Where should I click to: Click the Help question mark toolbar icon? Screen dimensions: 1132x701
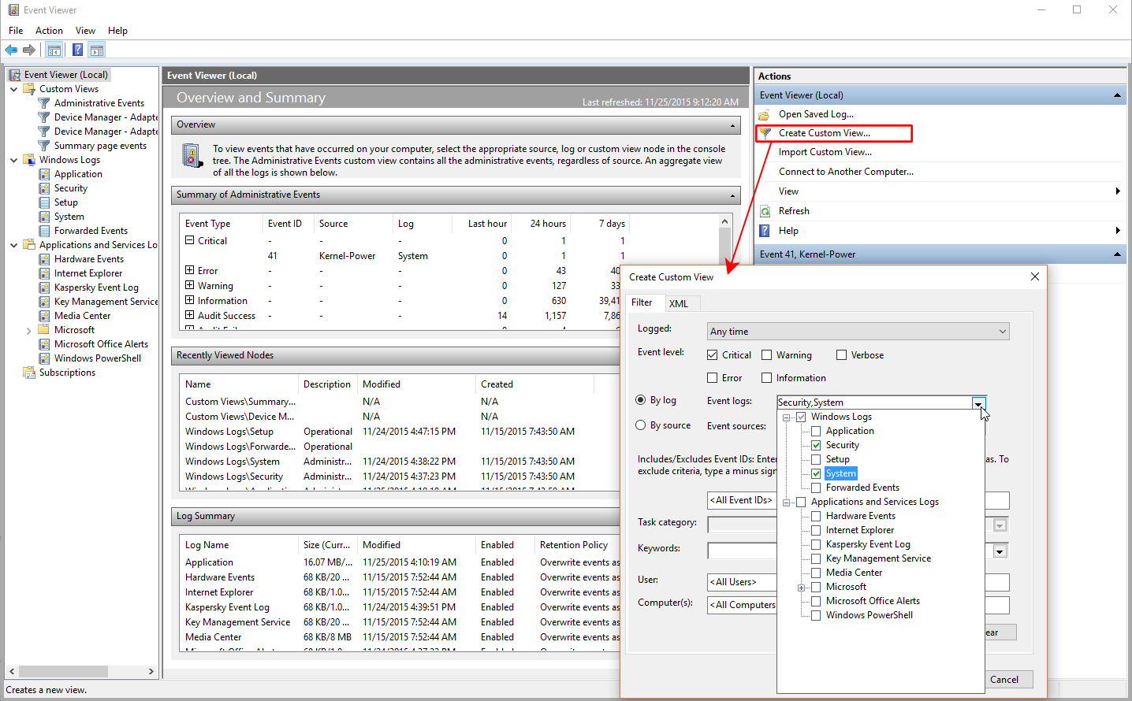pyautogui.click(x=76, y=49)
